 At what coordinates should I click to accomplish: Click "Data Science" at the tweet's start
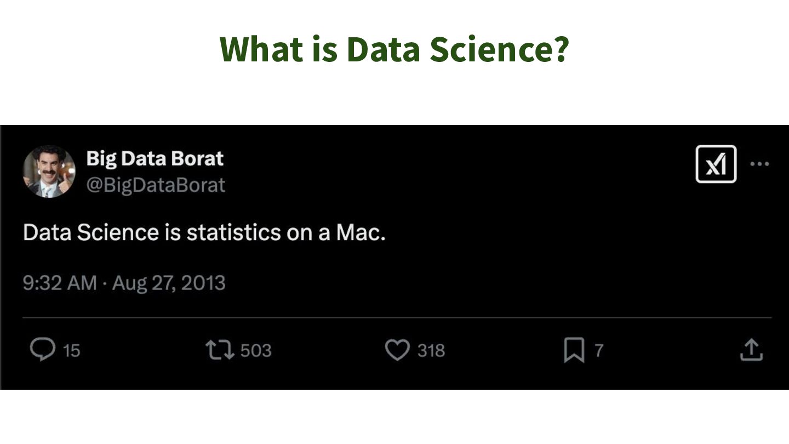pyautogui.click(x=90, y=233)
